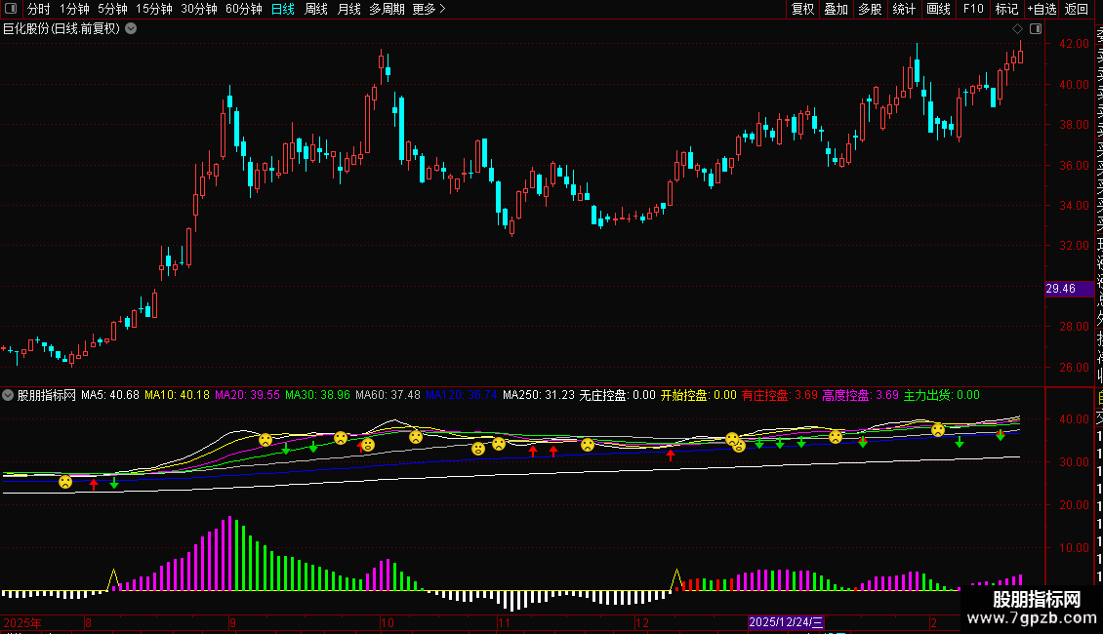The image size is (1103, 634).
Task: Open the 复权 adjustment menu
Action: click(802, 10)
